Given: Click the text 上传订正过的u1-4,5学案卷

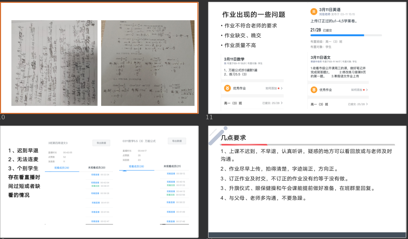Looking at the screenshot, I should coord(334,21).
